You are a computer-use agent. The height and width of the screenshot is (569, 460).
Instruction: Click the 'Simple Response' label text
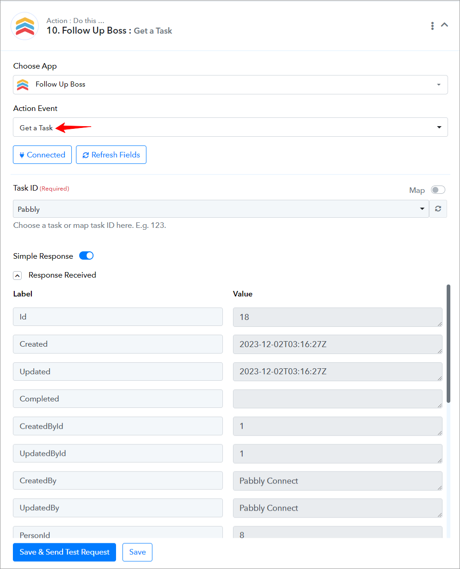coord(43,256)
